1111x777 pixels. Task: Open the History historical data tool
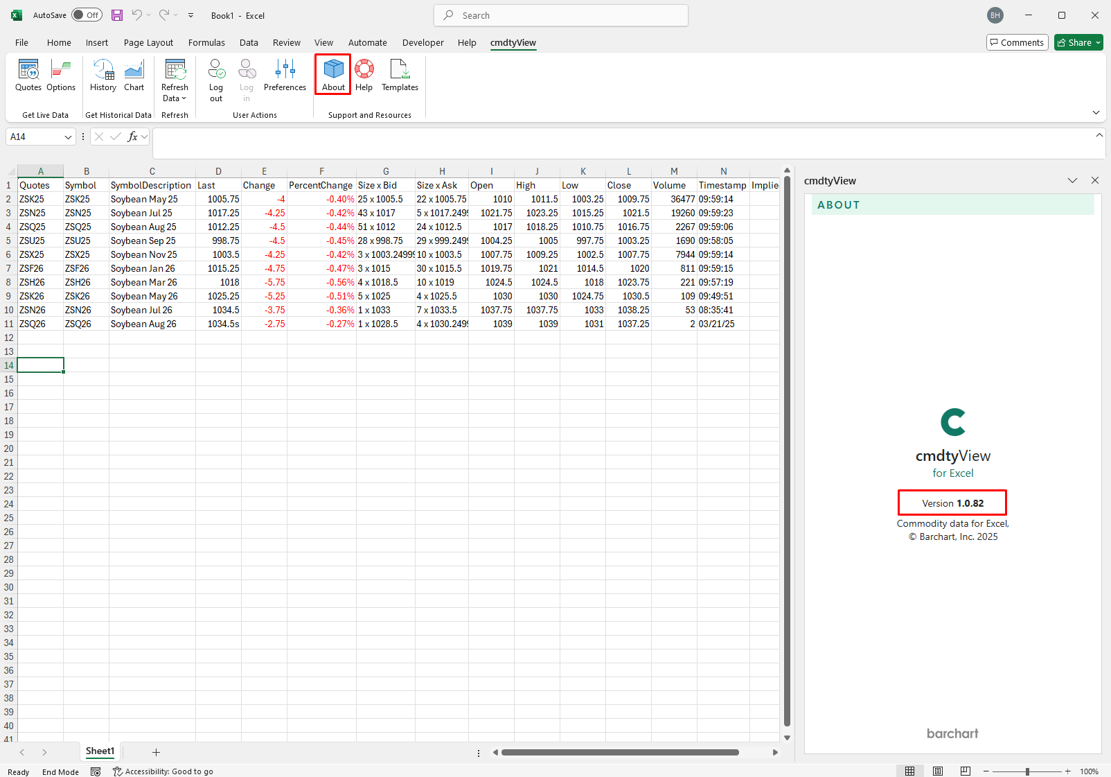(x=103, y=76)
